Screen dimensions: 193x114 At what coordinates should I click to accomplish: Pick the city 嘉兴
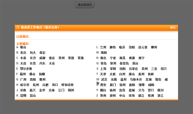pos(33,90)
